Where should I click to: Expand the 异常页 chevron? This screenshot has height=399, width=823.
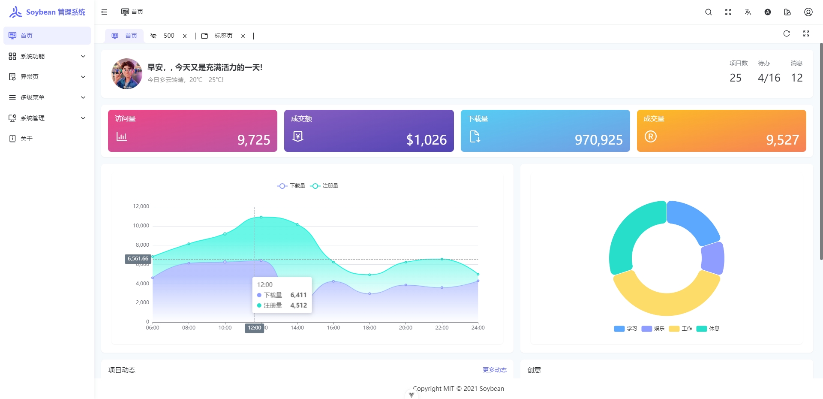(x=83, y=77)
